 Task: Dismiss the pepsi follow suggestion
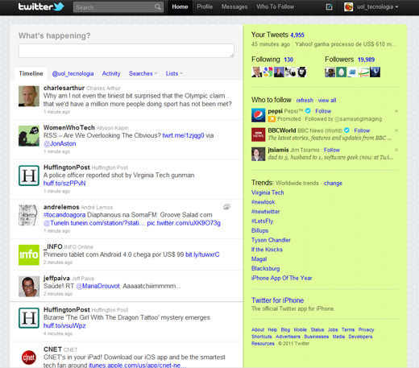coord(396,111)
